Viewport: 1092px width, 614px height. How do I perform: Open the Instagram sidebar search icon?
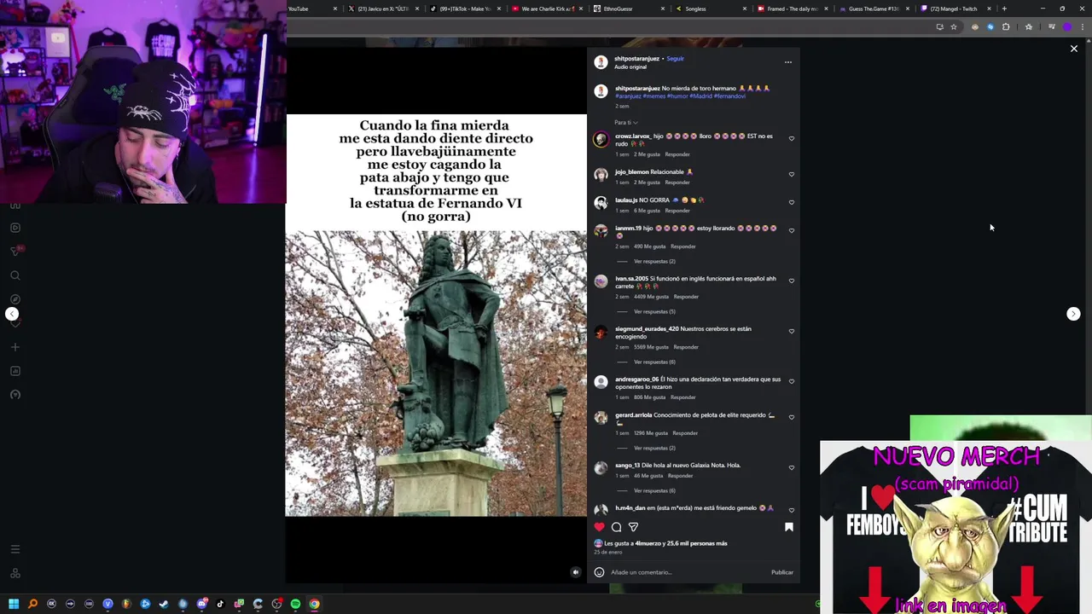point(15,275)
